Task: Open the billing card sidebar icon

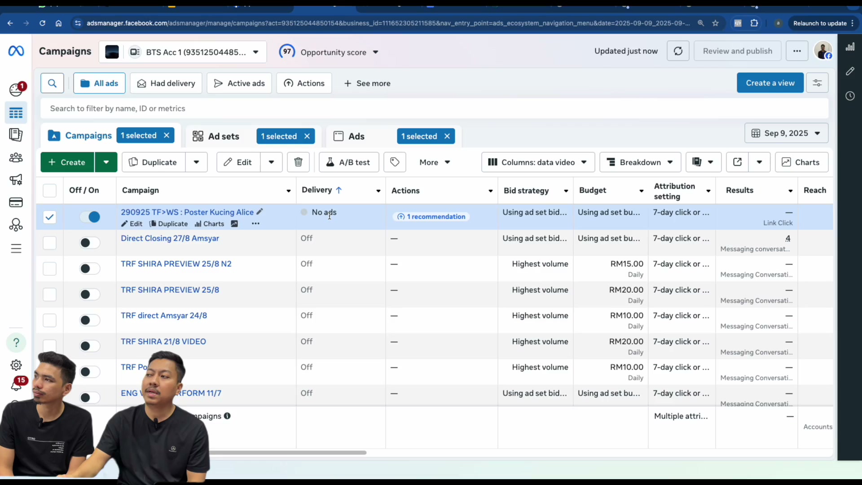Action: click(16, 203)
